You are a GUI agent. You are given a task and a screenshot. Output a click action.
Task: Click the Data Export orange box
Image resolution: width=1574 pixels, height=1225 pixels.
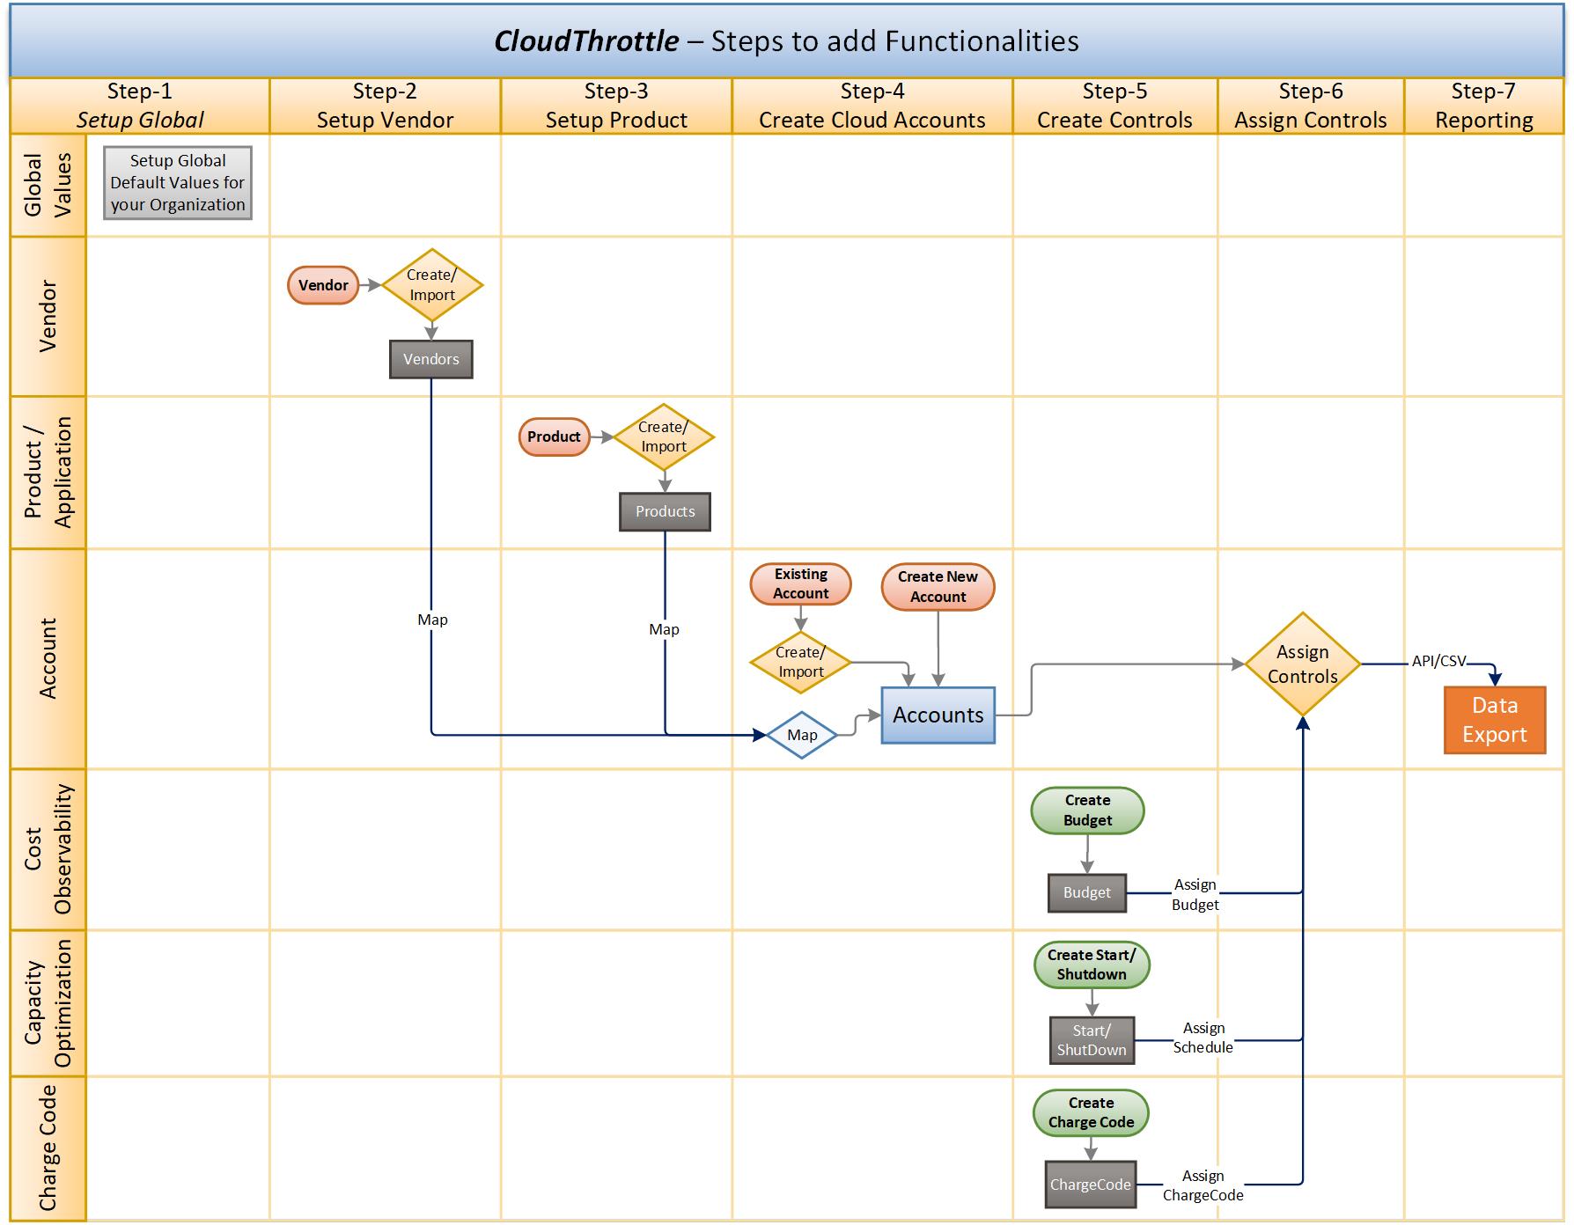pyautogui.click(x=1494, y=720)
